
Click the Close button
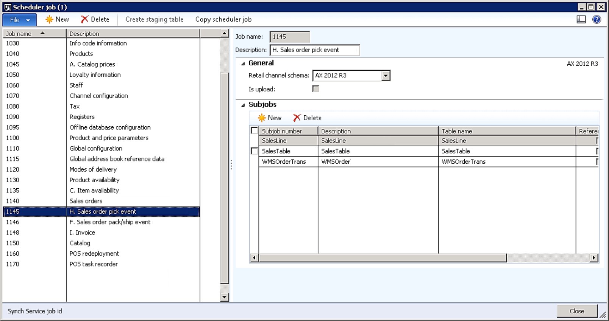tap(577, 311)
